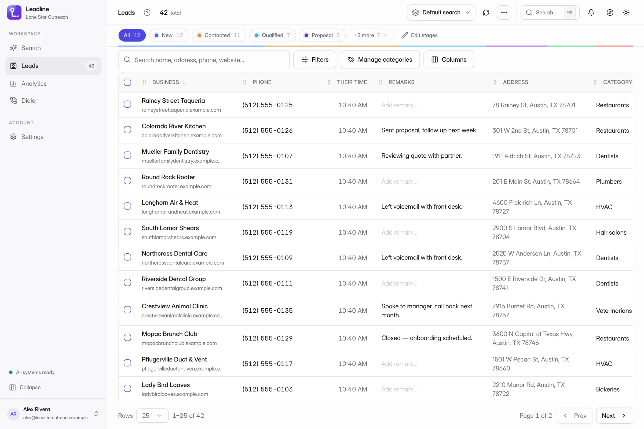Viewport: 644px width, 429px height.
Task: Focus the leads name/address search field
Action: [204, 59]
